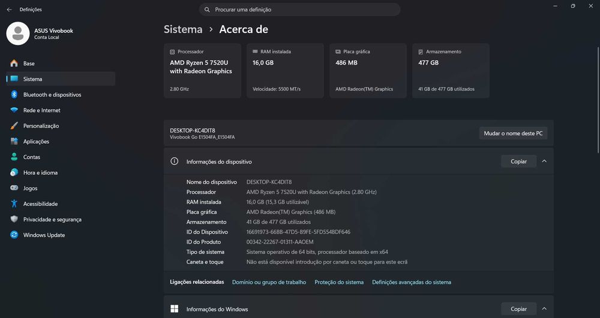Click the Placa gráfica 486 MB card
The width and height of the screenshot is (600, 318).
click(368, 71)
